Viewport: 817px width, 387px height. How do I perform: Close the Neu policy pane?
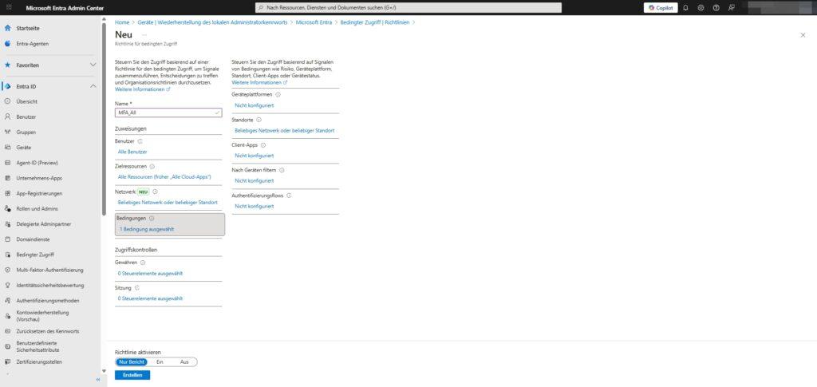803,35
